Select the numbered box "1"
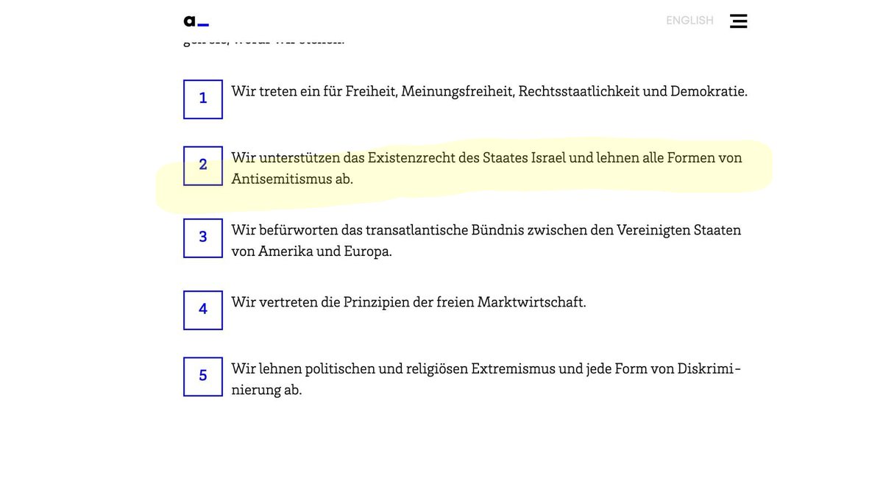The image size is (883, 478). 202,98
